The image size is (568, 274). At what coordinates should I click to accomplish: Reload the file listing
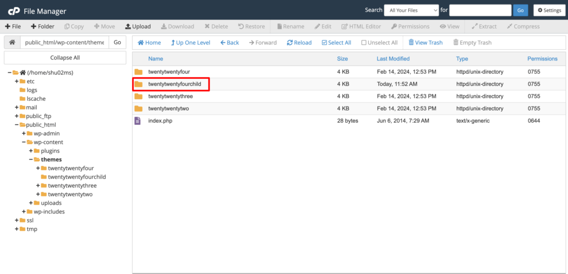tap(299, 42)
